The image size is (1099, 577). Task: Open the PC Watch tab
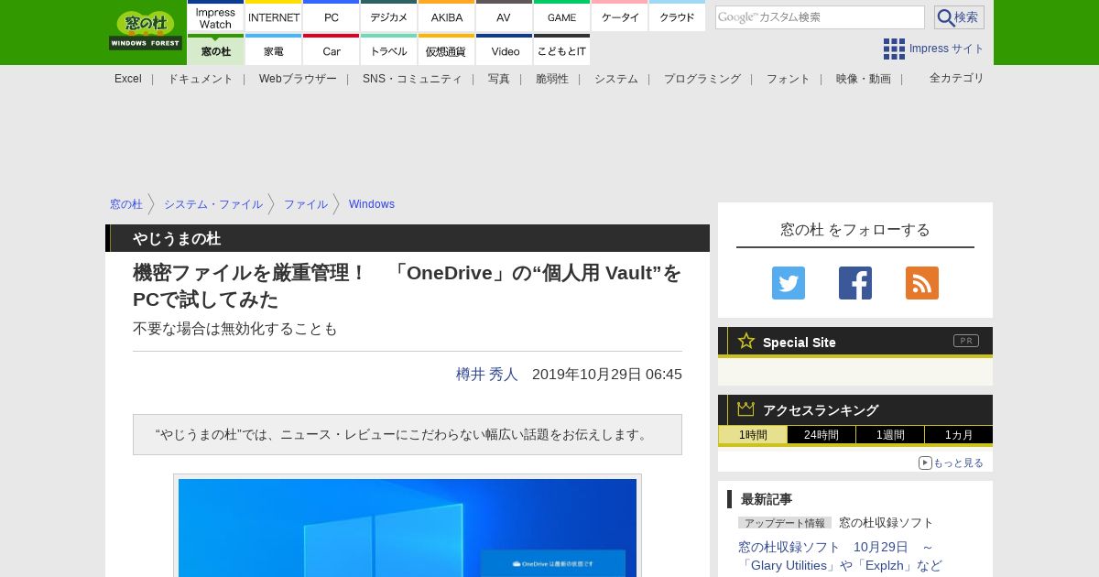(x=332, y=16)
